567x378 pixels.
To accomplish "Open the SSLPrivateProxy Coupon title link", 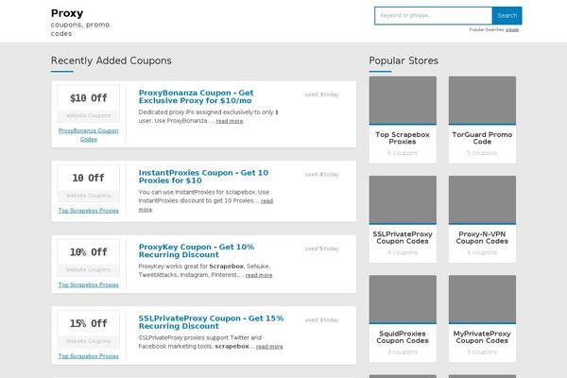I will click(x=211, y=322).
